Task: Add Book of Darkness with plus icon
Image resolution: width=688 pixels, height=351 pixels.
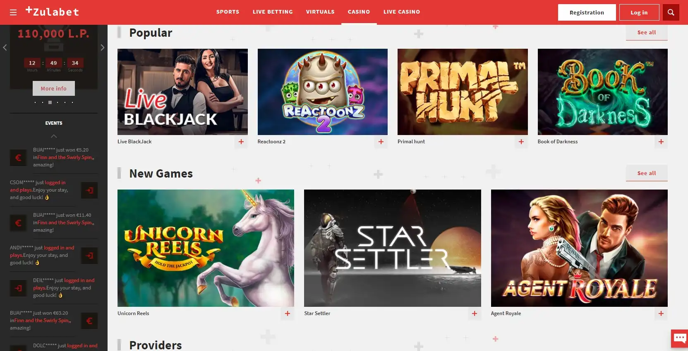Action: tap(661, 142)
